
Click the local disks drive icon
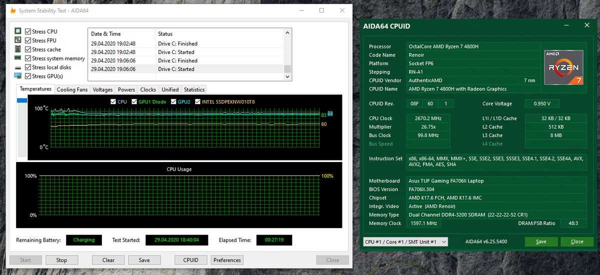[x=18, y=67]
